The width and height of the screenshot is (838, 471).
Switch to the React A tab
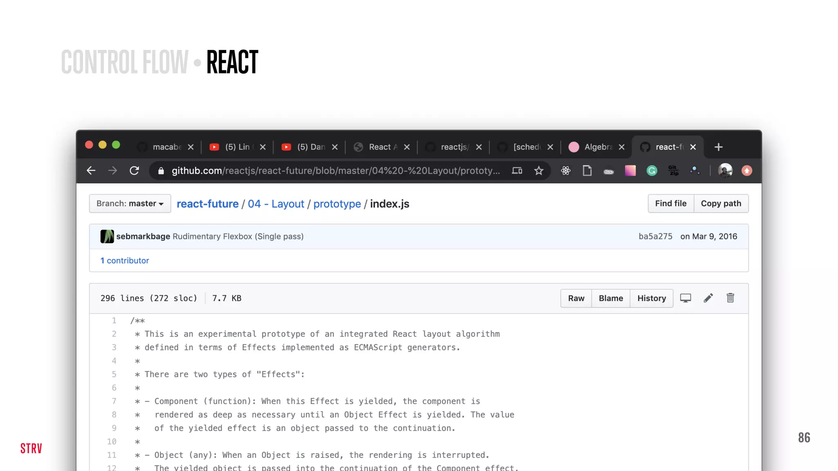coord(382,147)
